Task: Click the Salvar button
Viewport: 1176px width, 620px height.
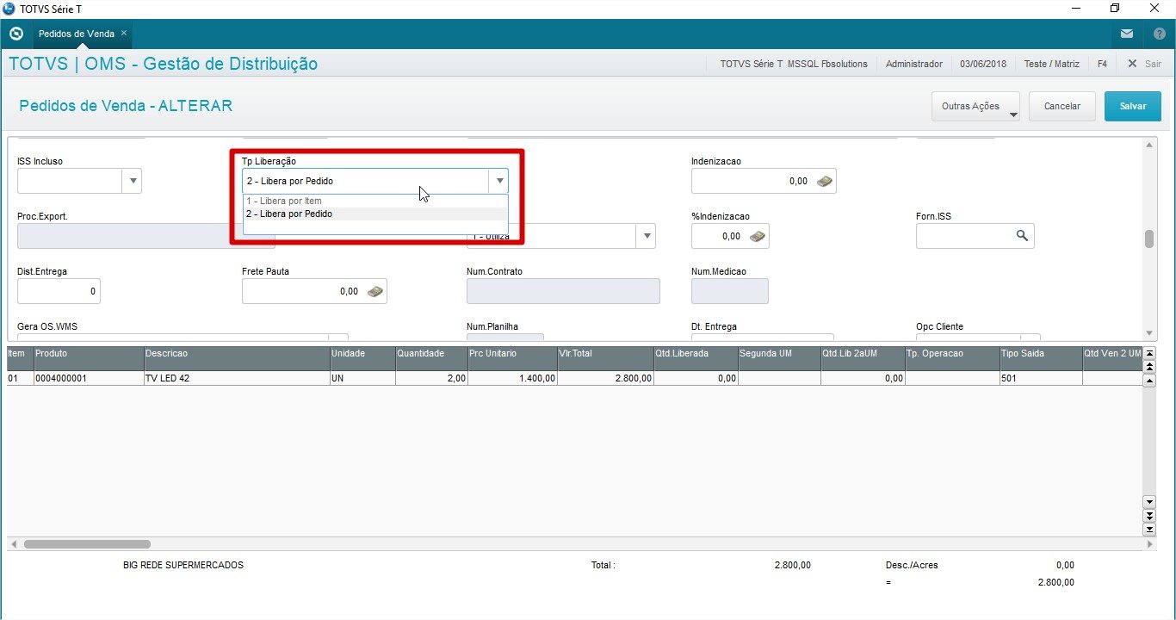Action: click(1133, 106)
